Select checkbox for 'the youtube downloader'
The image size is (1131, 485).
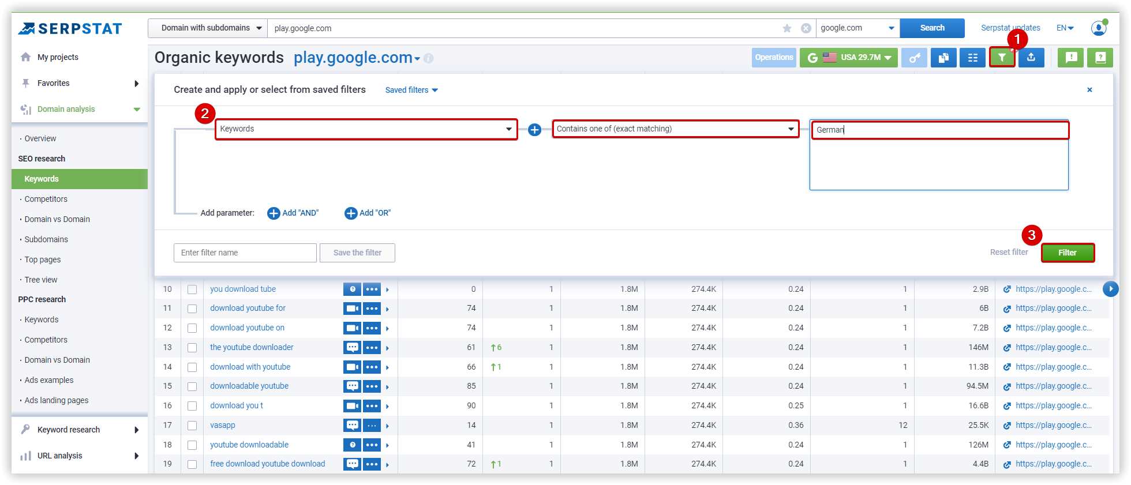click(x=192, y=348)
